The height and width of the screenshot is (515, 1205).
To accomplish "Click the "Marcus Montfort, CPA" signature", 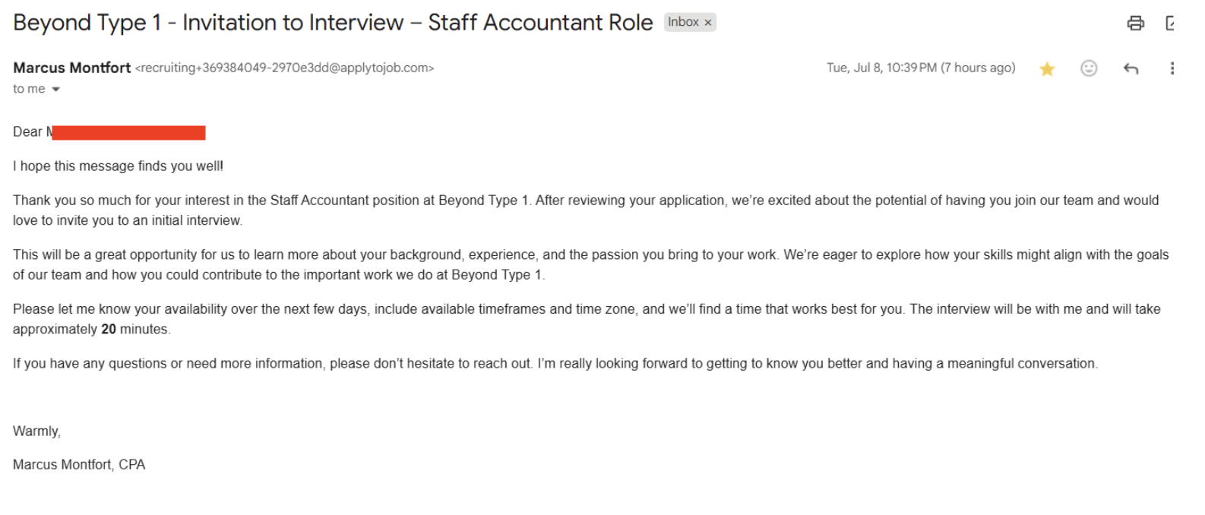I will click(x=78, y=464).
